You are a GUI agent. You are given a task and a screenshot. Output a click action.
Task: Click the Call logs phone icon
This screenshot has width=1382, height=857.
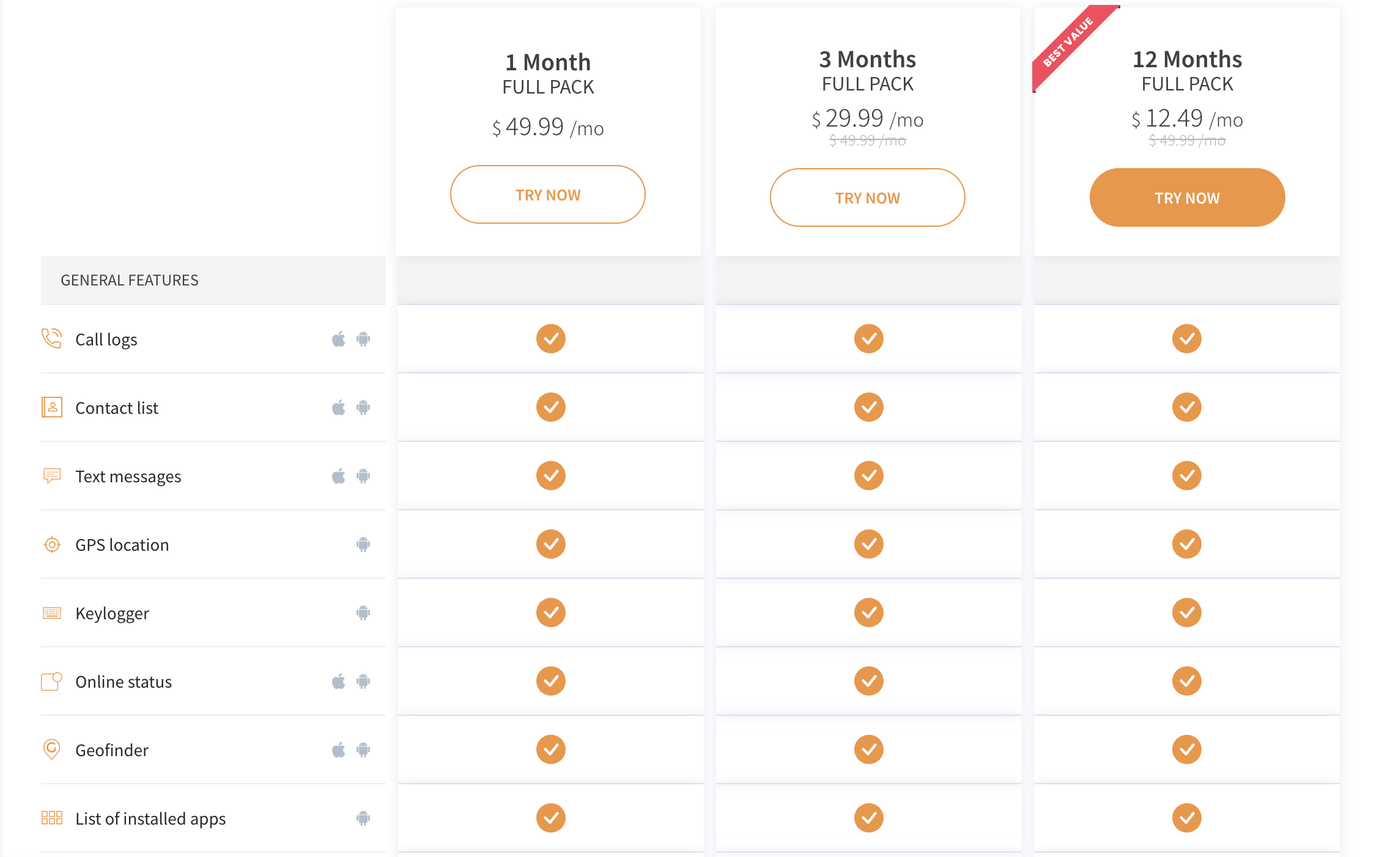point(52,339)
